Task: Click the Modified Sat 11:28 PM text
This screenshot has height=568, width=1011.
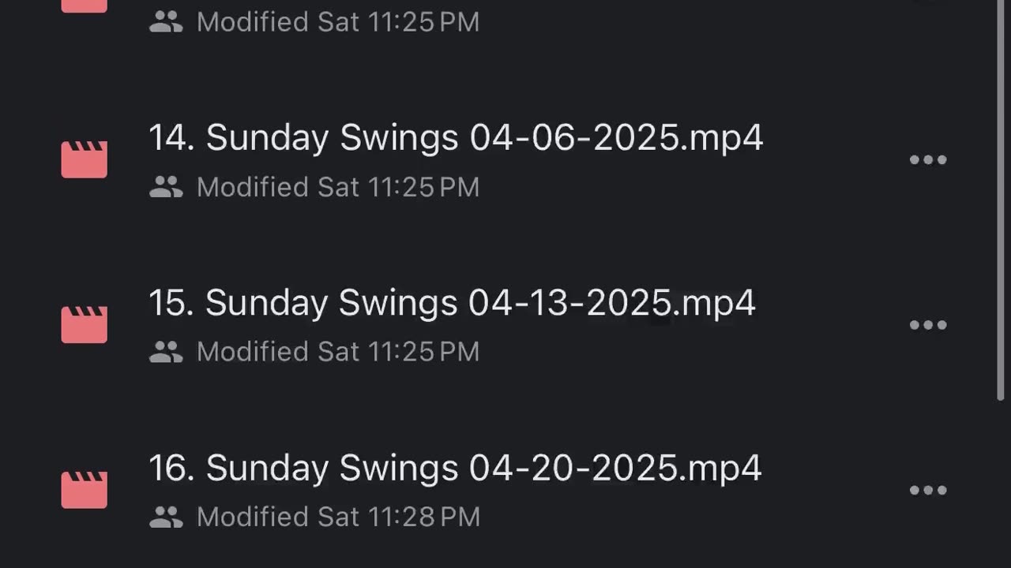Action: click(338, 517)
